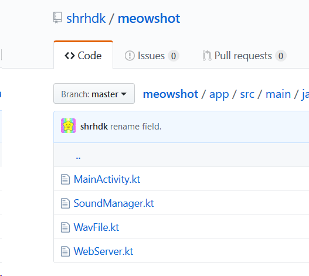309x276 pixels.
Task: Click the file icon beside MainActivity.kt
Action: pyautogui.click(x=65, y=179)
